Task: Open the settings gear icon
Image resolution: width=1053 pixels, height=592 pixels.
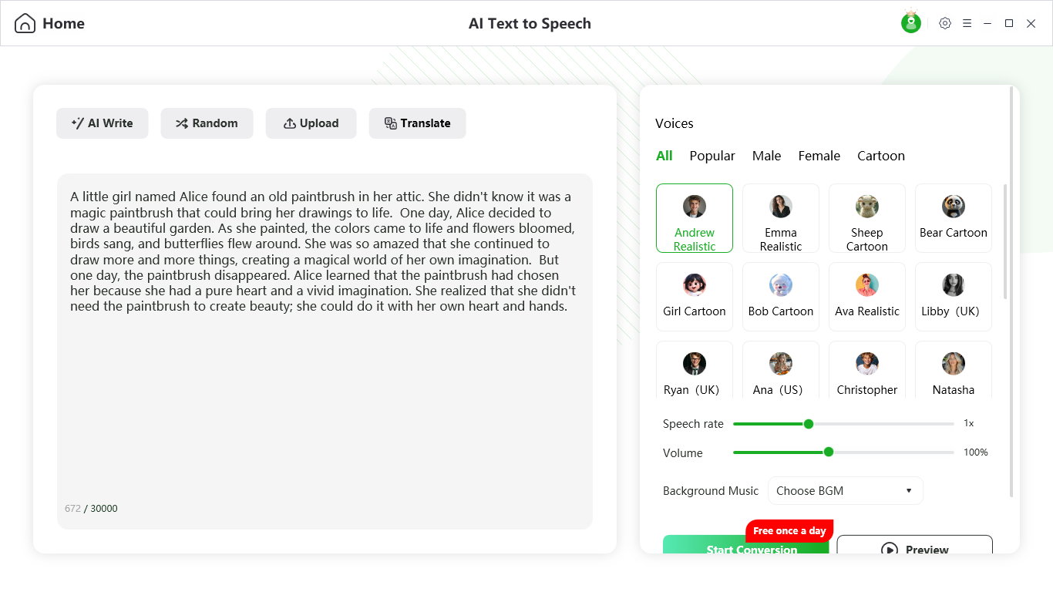Action: click(945, 23)
